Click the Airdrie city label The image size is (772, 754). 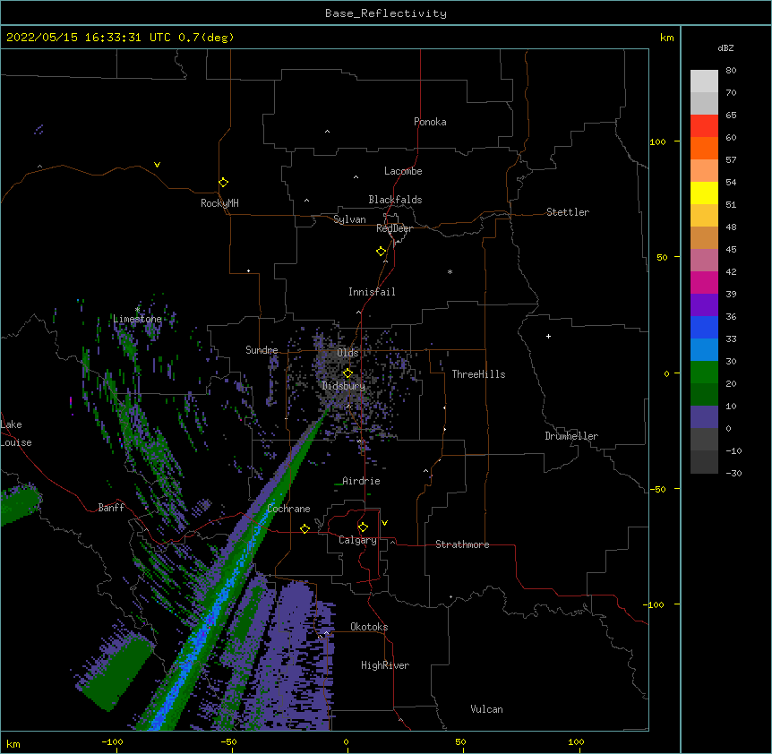[361, 481]
